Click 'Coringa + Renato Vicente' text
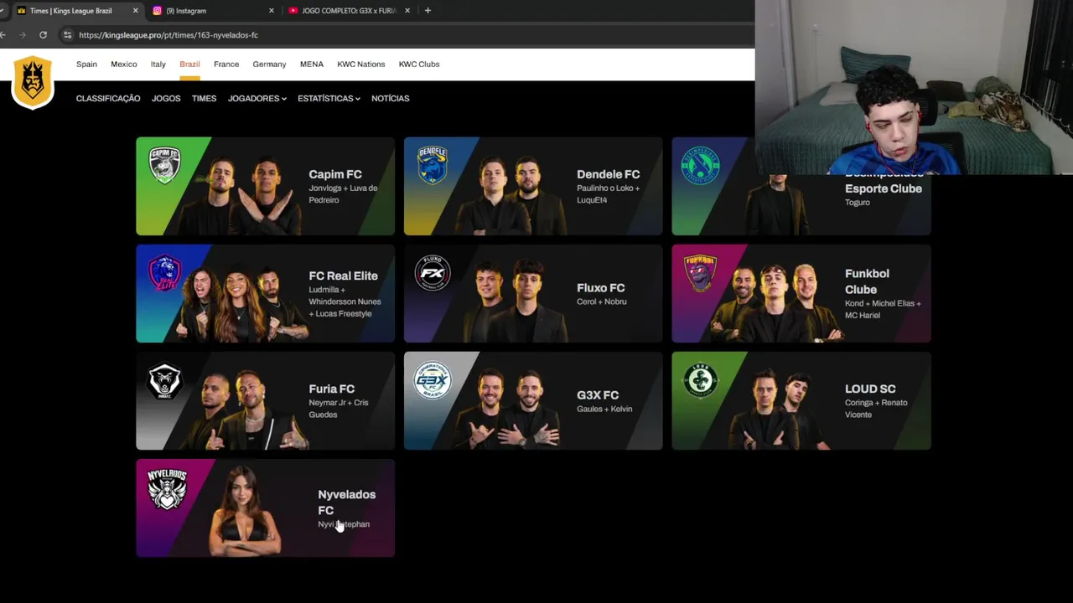Image resolution: width=1073 pixels, height=603 pixels. (876, 409)
